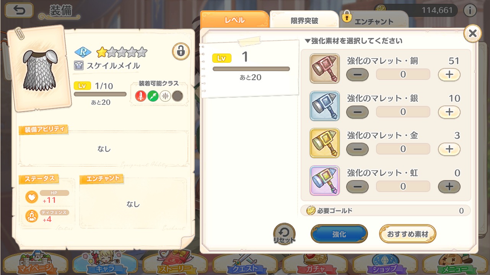Increase bronze mallet count with plus

tap(449, 75)
